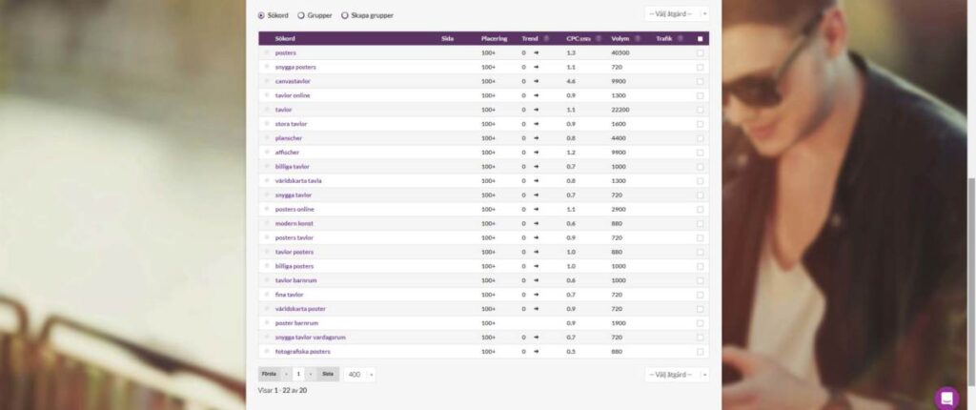This screenshot has width=976, height=410.
Task: Select the Skapa grupper radio button
Action: pos(345,15)
